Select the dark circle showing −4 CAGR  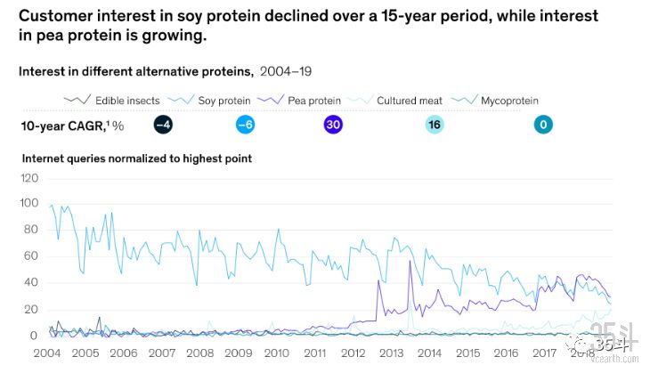[163, 126]
